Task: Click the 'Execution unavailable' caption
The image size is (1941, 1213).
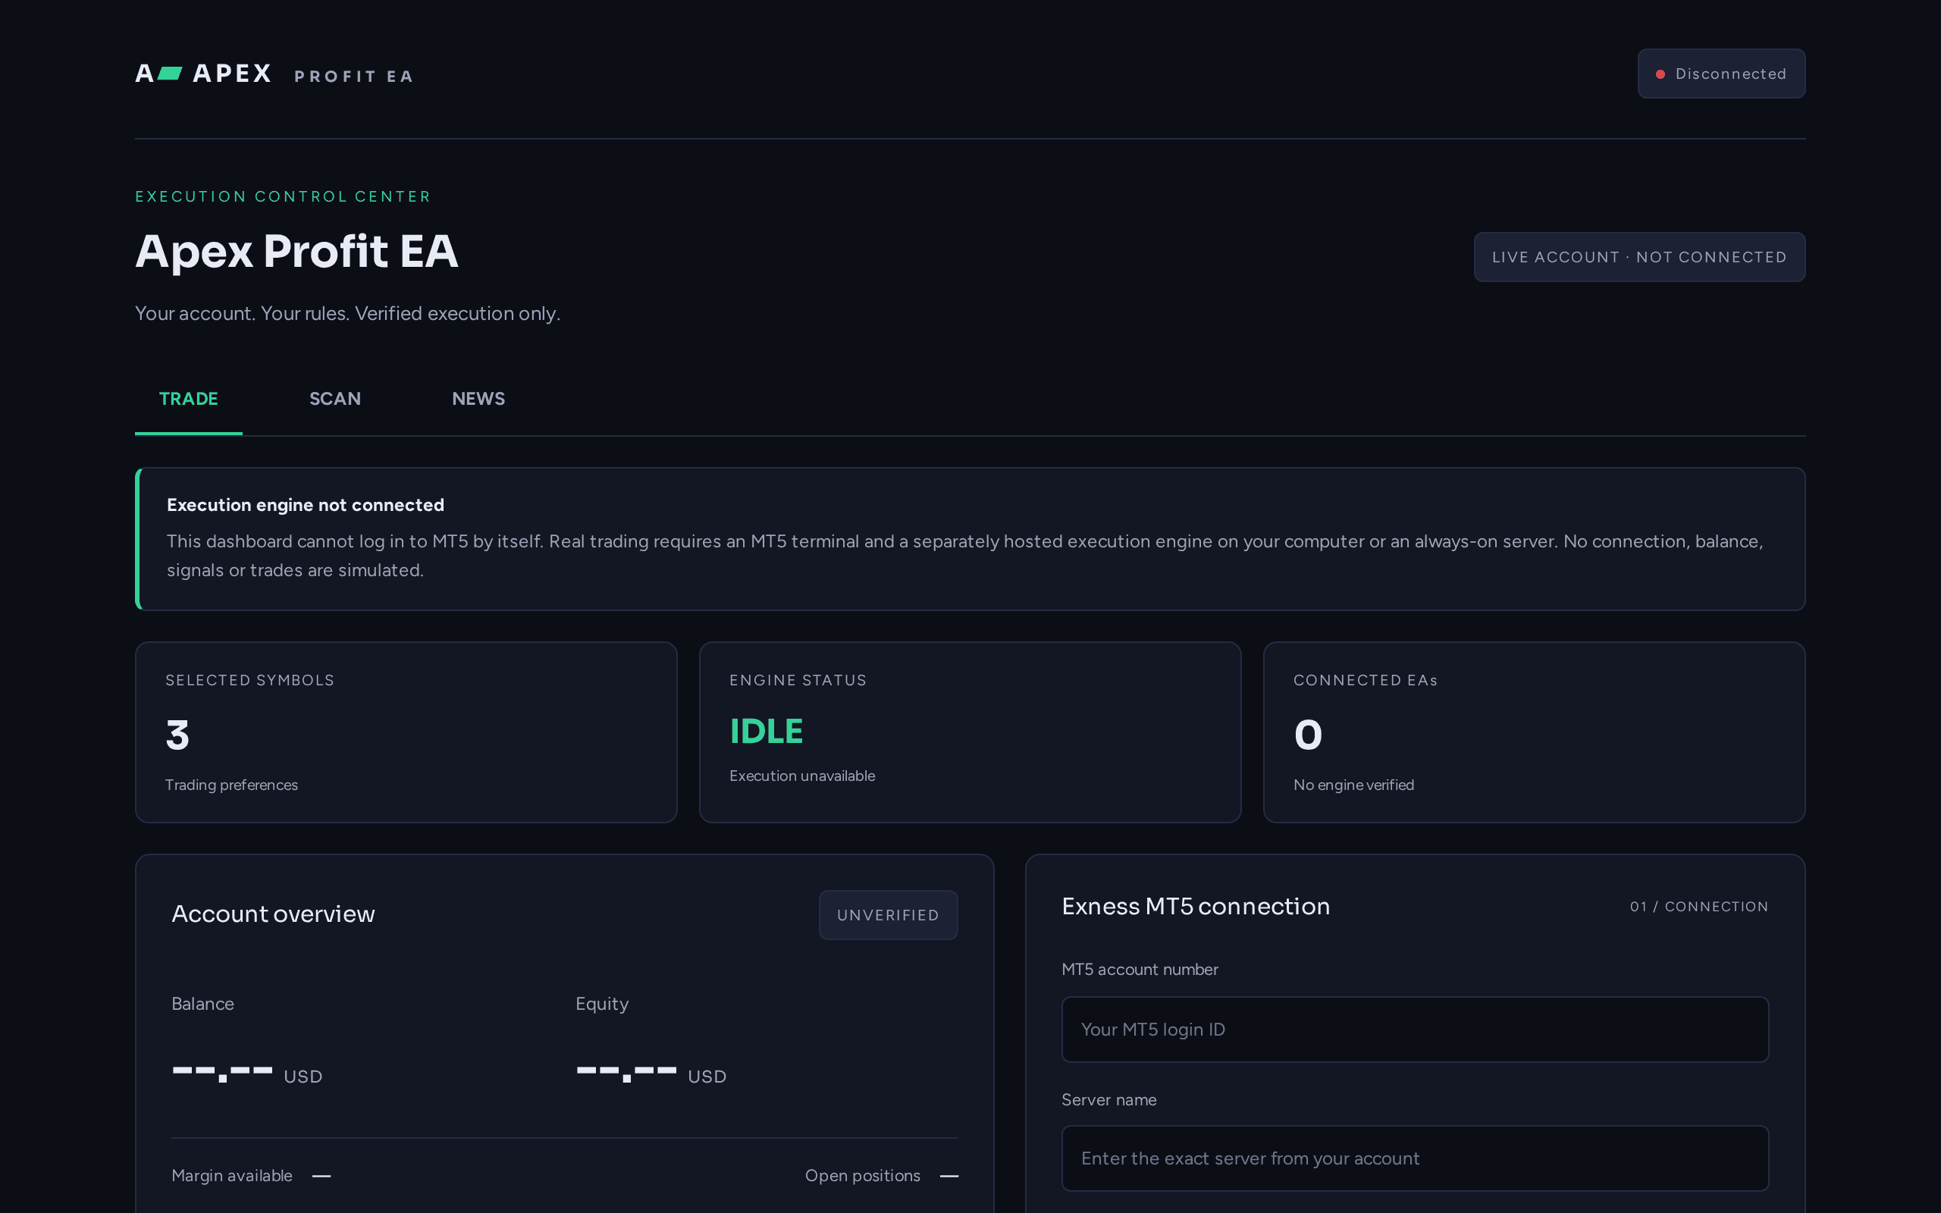Action: (802, 776)
